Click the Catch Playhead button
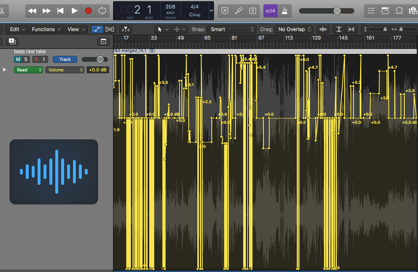The image size is (418, 272). coord(125,29)
